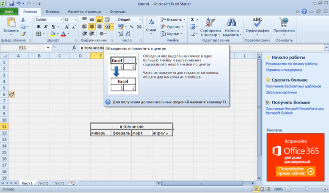This screenshot has width=329, height=193.
Task: Toggle Underline Ч formatting
Action: coord(53,26)
